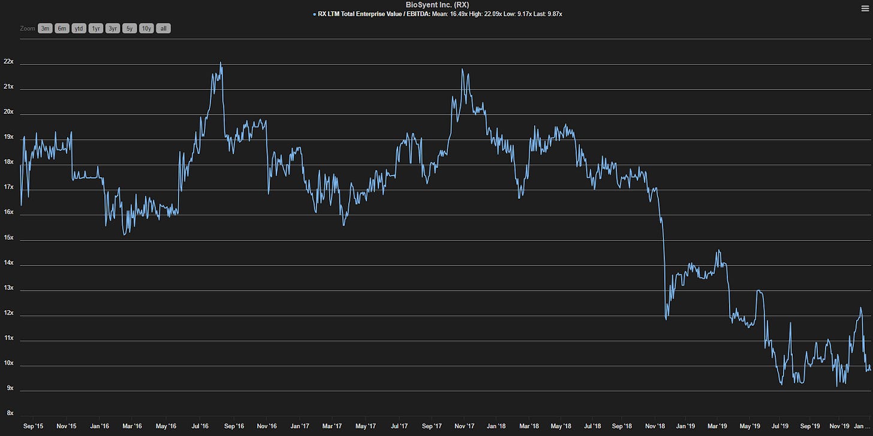Click the Sep '17 x-axis label
The width and height of the screenshot is (873, 436).
pyautogui.click(x=433, y=427)
